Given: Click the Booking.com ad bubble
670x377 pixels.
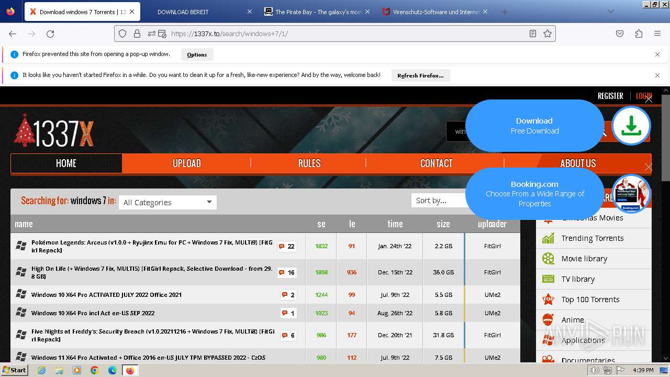Looking at the screenshot, I should pos(534,194).
